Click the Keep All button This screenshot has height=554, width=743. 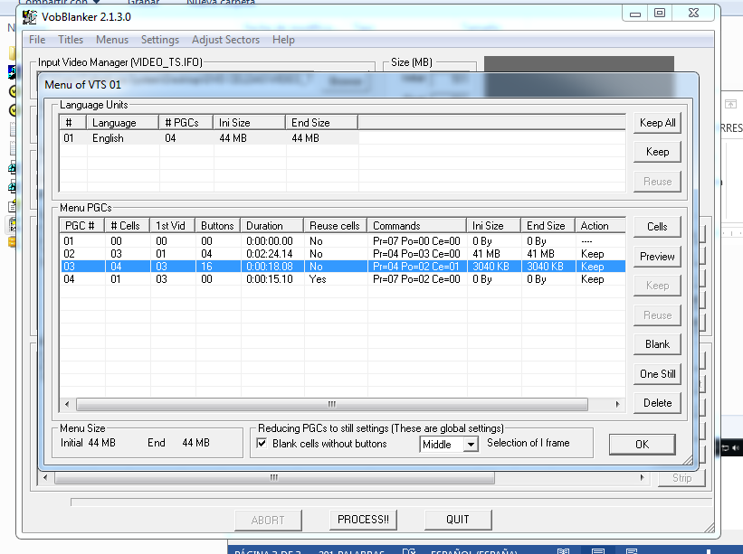tap(657, 123)
